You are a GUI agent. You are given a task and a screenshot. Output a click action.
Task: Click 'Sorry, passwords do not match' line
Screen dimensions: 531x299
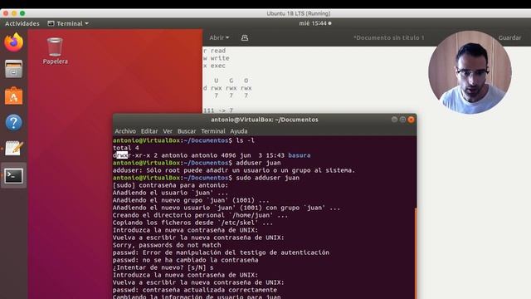pos(167,245)
